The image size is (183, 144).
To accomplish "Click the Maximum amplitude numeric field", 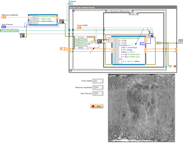I will (x=99, y=87).
